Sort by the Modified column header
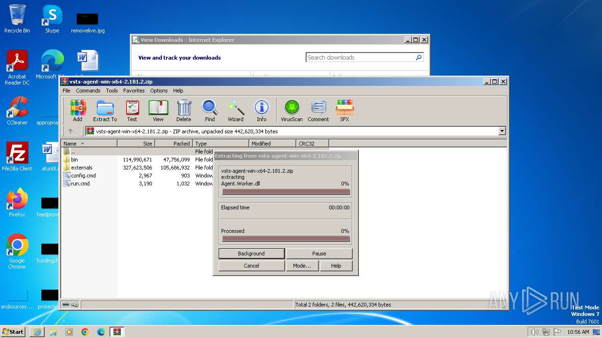This screenshot has height=338, width=602. coord(273,144)
